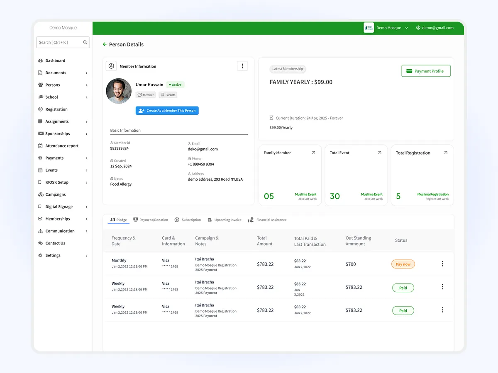Click the search magnifier icon
The height and width of the screenshot is (373, 498).
coord(85,42)
